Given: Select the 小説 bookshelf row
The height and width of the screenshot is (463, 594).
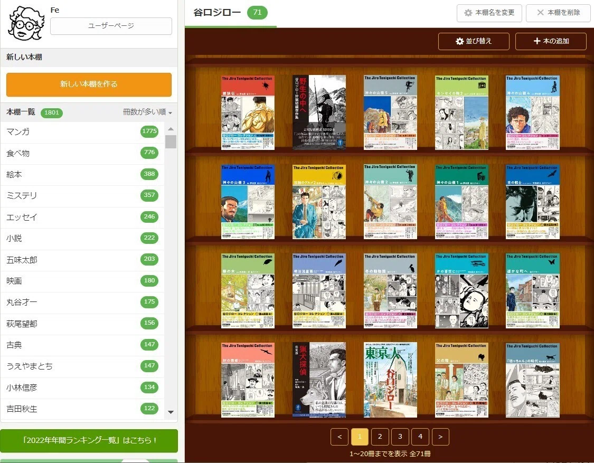Looking at the screenshot, I should click(x=82, y=238).
